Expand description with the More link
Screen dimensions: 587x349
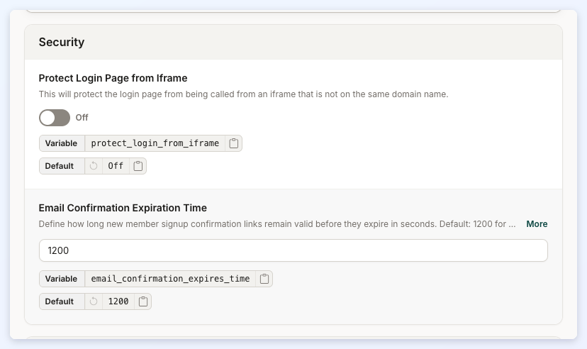(x=537, y=224)
